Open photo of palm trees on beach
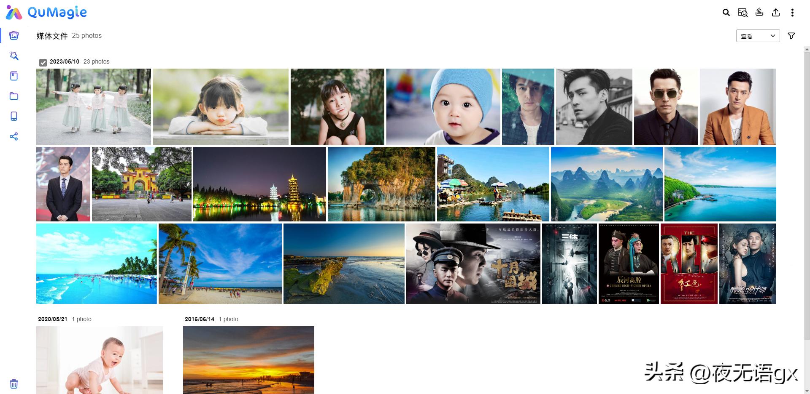The height and width of the screenshot is (394, 810). [220, 264]
